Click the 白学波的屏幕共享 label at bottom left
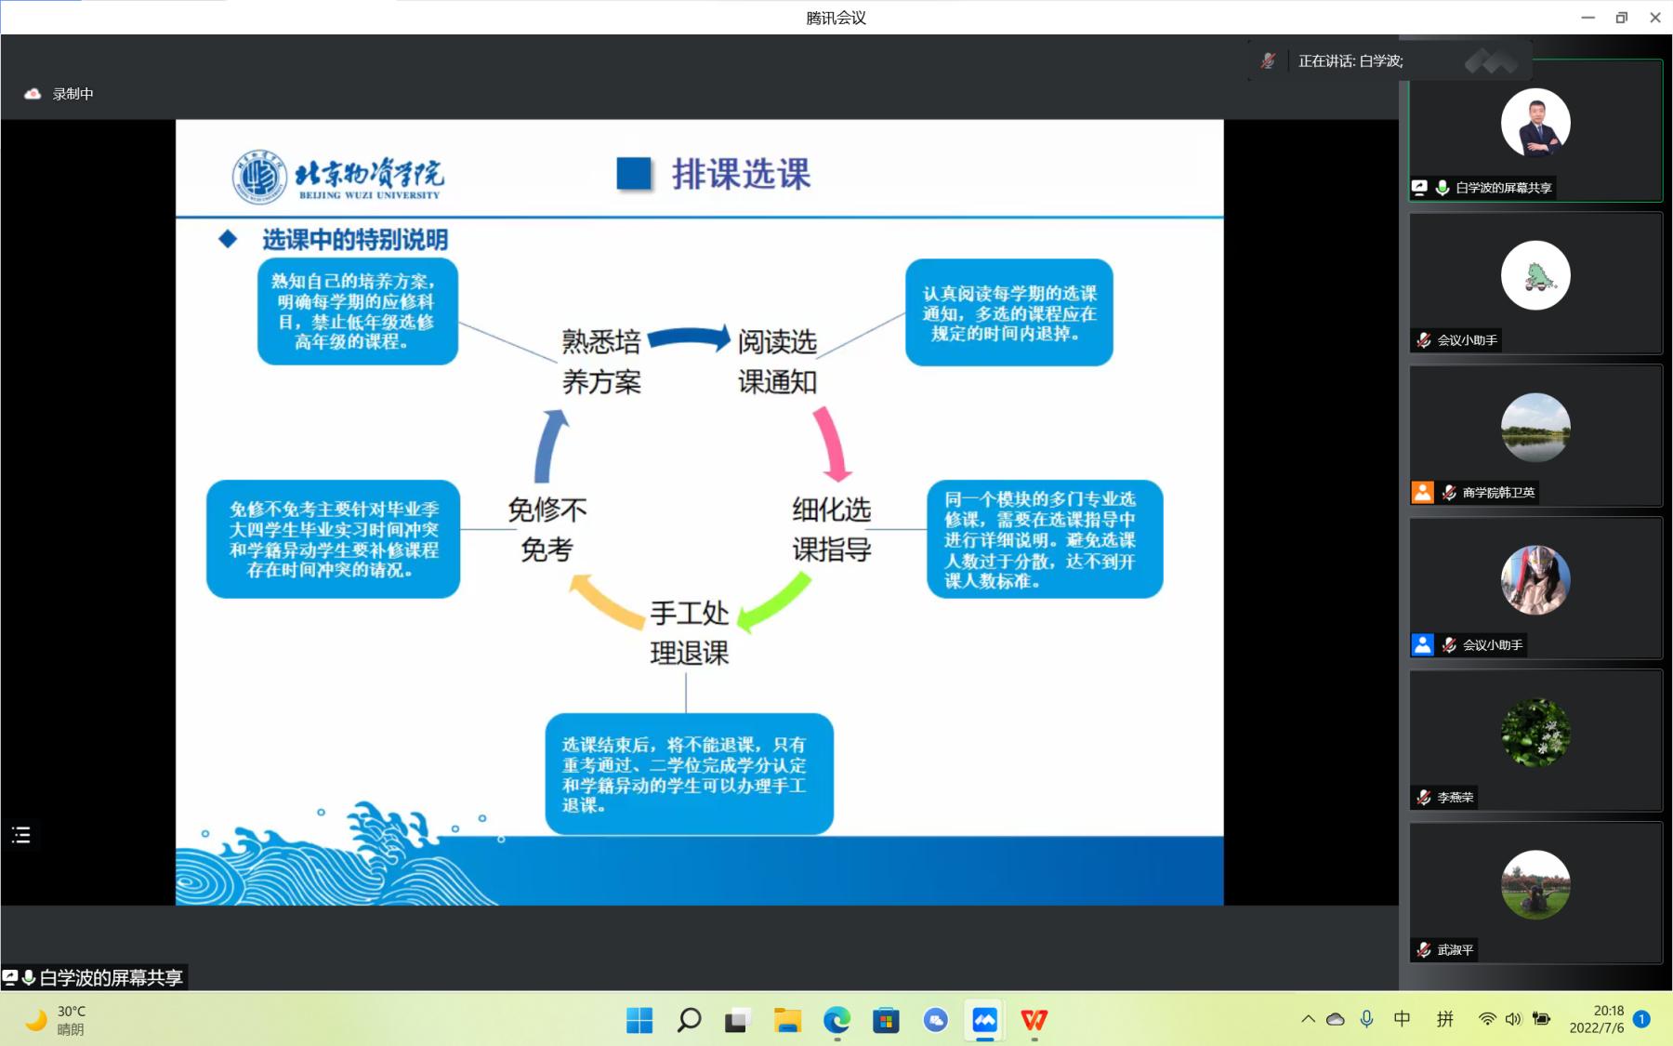1673x1046 pixels. pyautogui.click(x=110, y=978)
